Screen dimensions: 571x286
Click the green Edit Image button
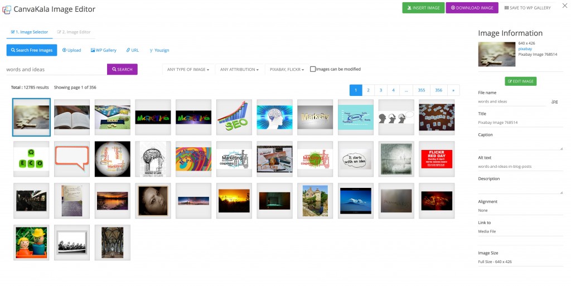pos(520,81)
